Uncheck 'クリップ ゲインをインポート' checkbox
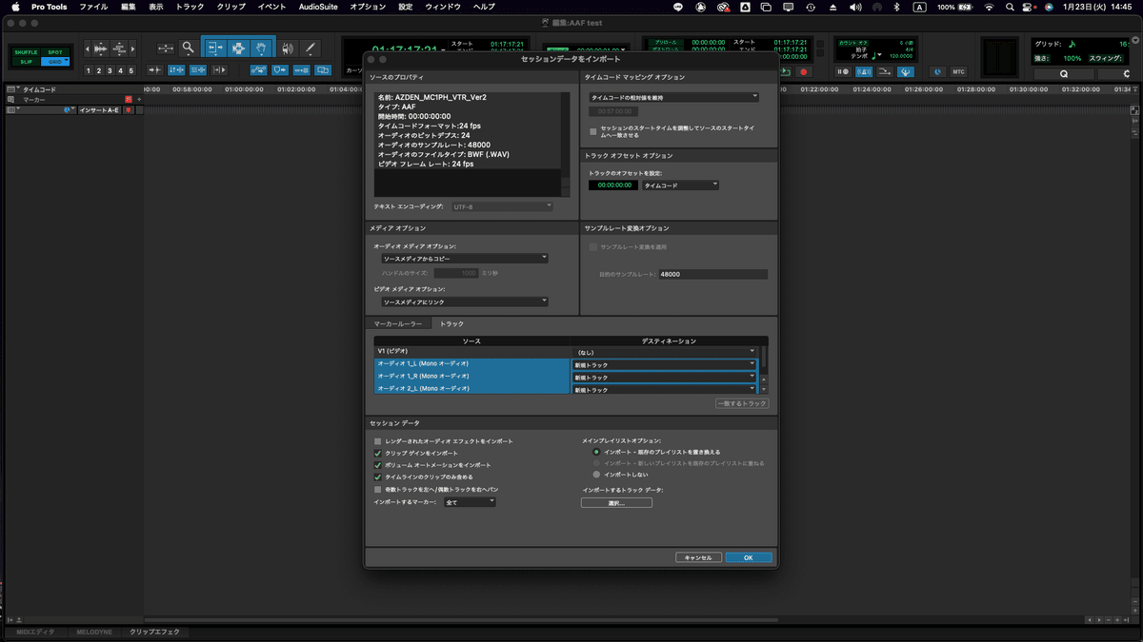This screenshot has height=642, width=1143. [x=378, y=454]
